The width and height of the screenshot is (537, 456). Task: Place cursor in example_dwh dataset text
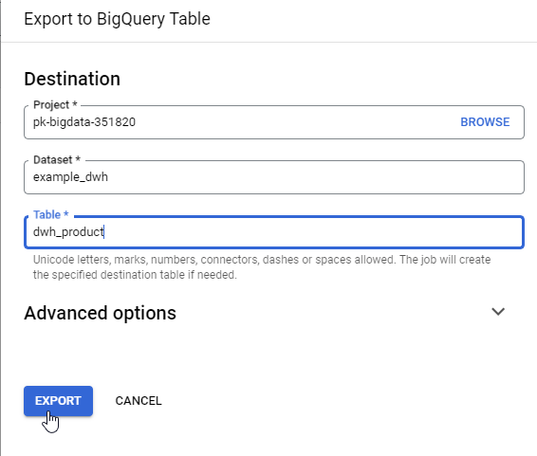(70, 177)
